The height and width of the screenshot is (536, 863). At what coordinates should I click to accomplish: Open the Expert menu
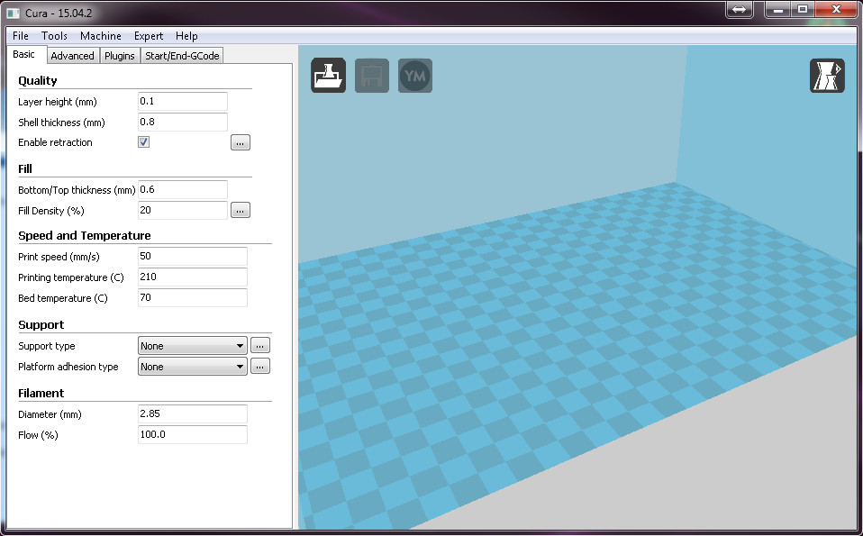(149, 36)
